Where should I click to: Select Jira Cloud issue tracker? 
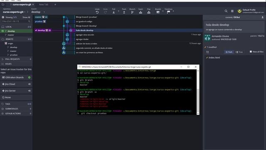click(16, 84)
